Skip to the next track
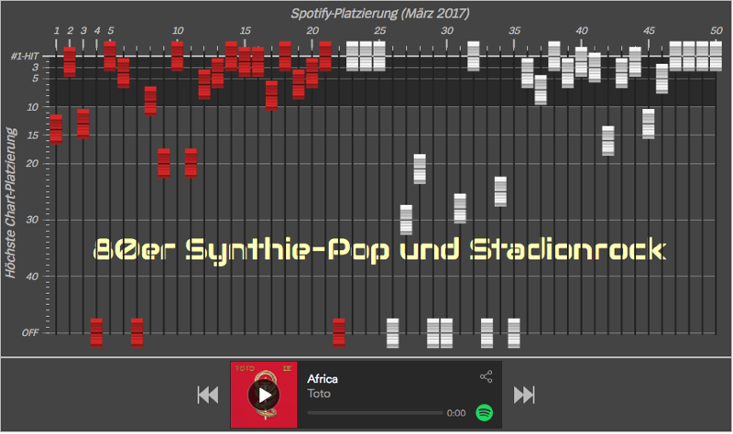 click(x=524, y=396)
